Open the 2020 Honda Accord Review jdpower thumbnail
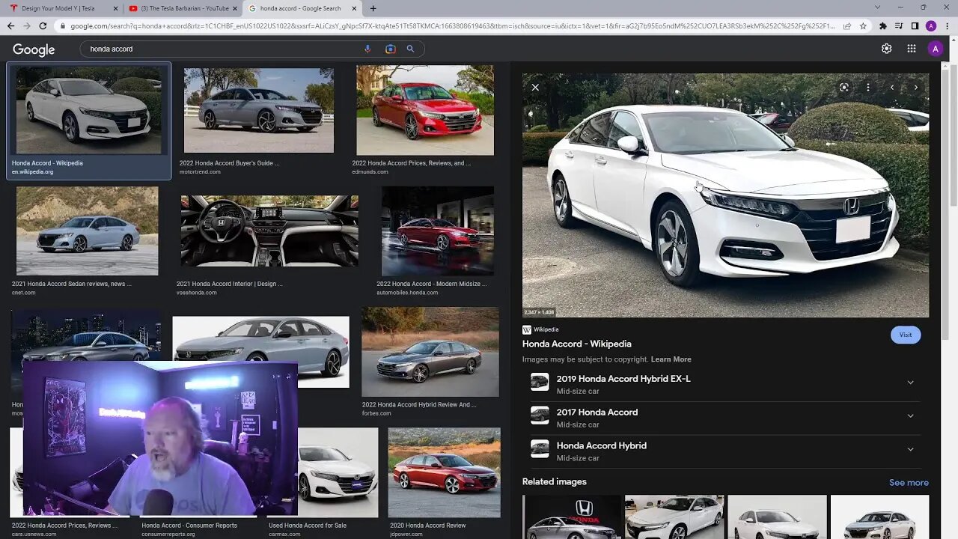This screenshot has width=958, height=539. pos(444,472)
